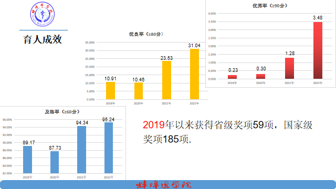Image resolution: width=336 pixels, height=189 pixels.
Task: Click the Bengbu Medical University circular logo
Action: coord(42,14)
